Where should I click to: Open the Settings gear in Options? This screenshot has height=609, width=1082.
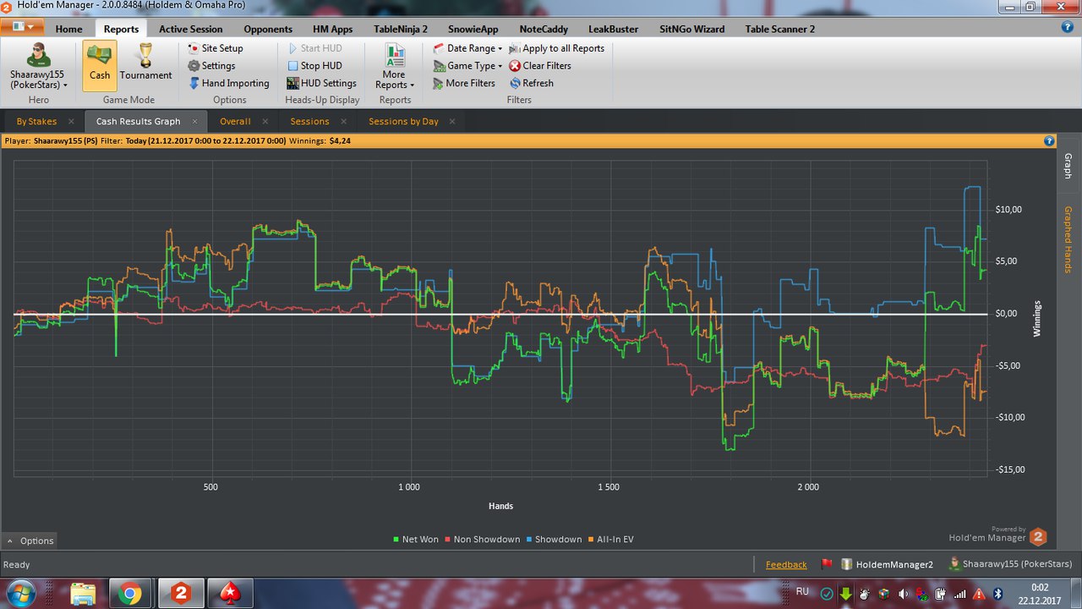pyautogui.click(x=194, y=66)
